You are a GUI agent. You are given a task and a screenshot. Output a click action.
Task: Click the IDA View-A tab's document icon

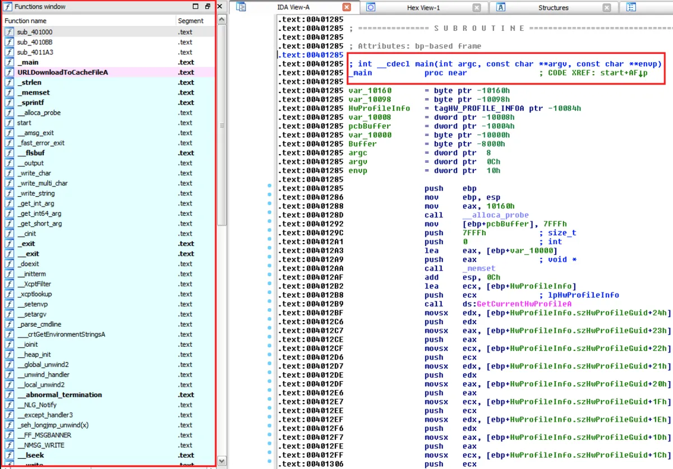click(x=241, y=7)
